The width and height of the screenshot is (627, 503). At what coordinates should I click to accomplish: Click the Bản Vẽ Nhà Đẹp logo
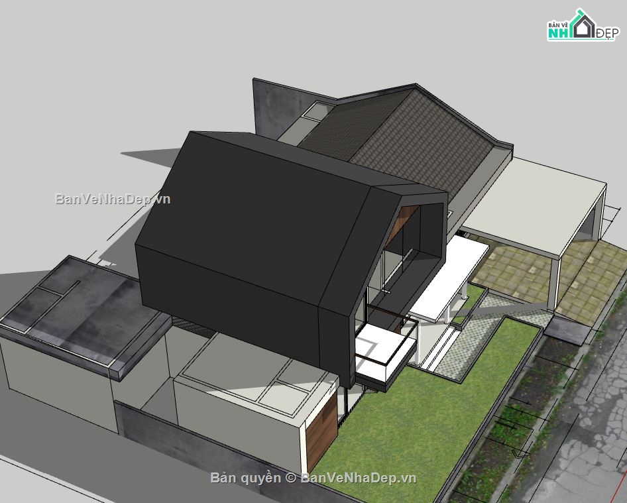[581, 26]
